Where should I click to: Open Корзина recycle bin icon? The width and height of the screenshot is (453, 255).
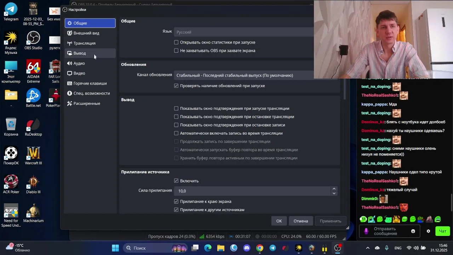coord(11,127)
